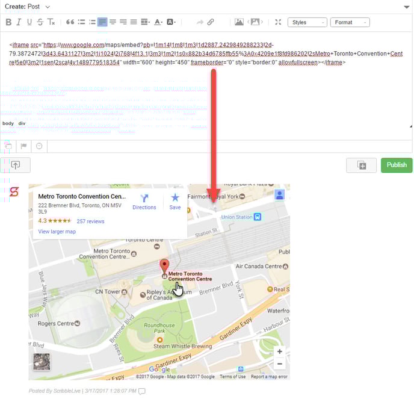Screen dimensions: 414x399
Task: Click View larger map link
Action: point(57,232)
